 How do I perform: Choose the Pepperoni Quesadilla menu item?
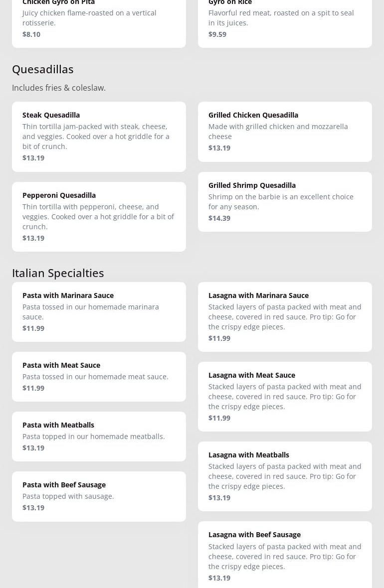coord(99,217)
